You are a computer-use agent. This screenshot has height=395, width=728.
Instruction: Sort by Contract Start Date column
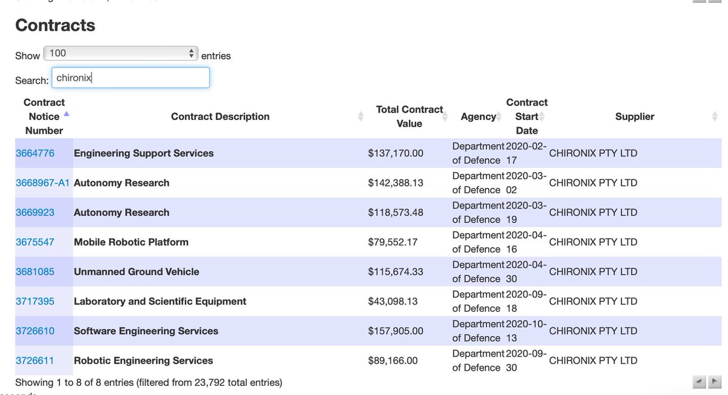[x=527, y=116]
